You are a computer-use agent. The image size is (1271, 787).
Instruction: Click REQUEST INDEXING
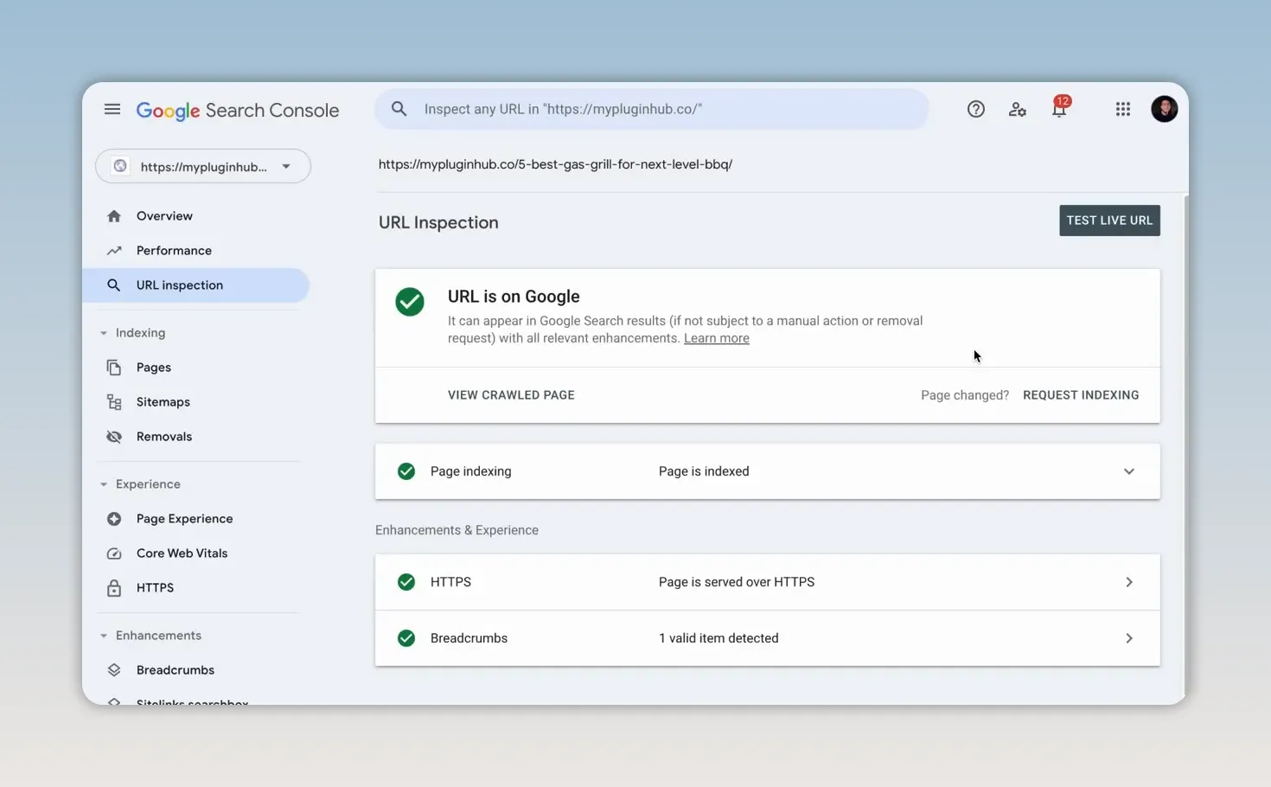1081,395
